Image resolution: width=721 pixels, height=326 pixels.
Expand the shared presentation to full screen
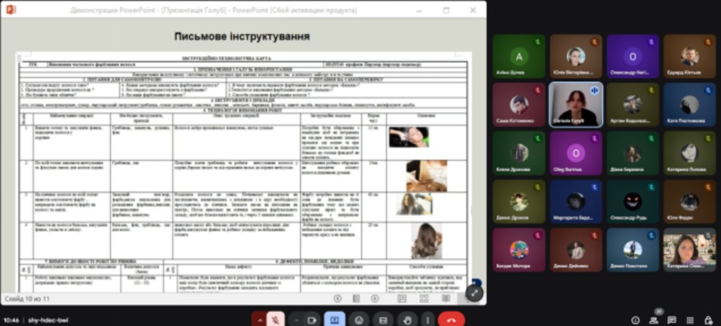tap(474, 293)
